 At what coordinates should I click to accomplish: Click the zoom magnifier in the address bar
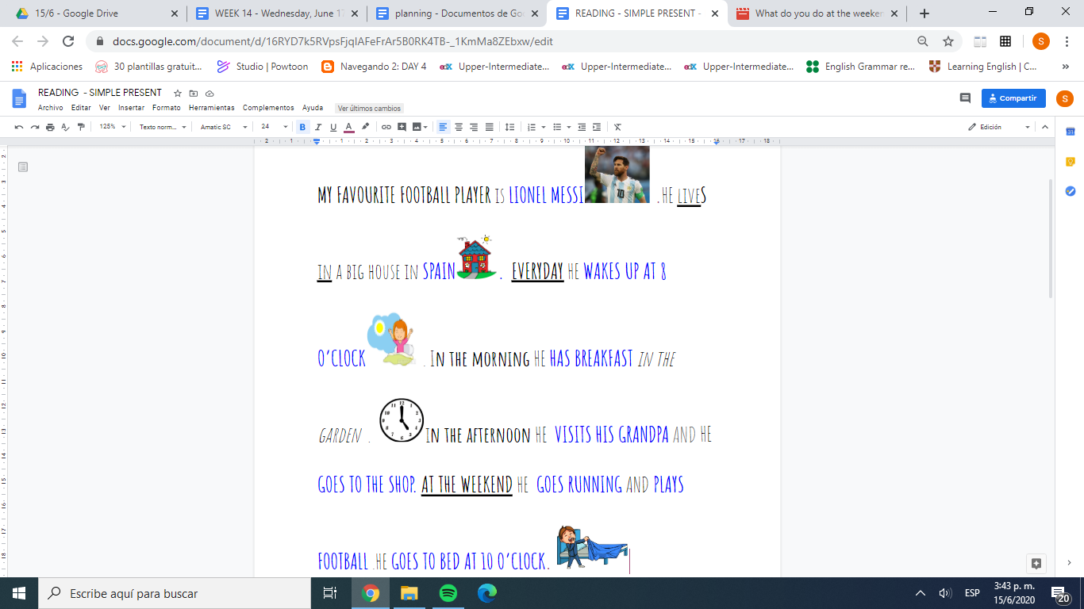click(923, 41)
